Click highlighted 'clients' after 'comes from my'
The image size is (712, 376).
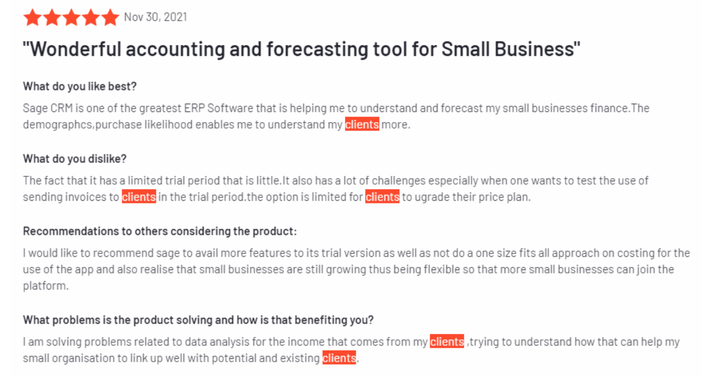point(447,342)
